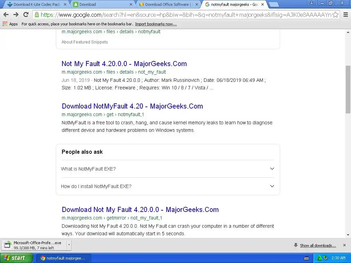
Task: Close the Download tab
Action: point(131,4)
